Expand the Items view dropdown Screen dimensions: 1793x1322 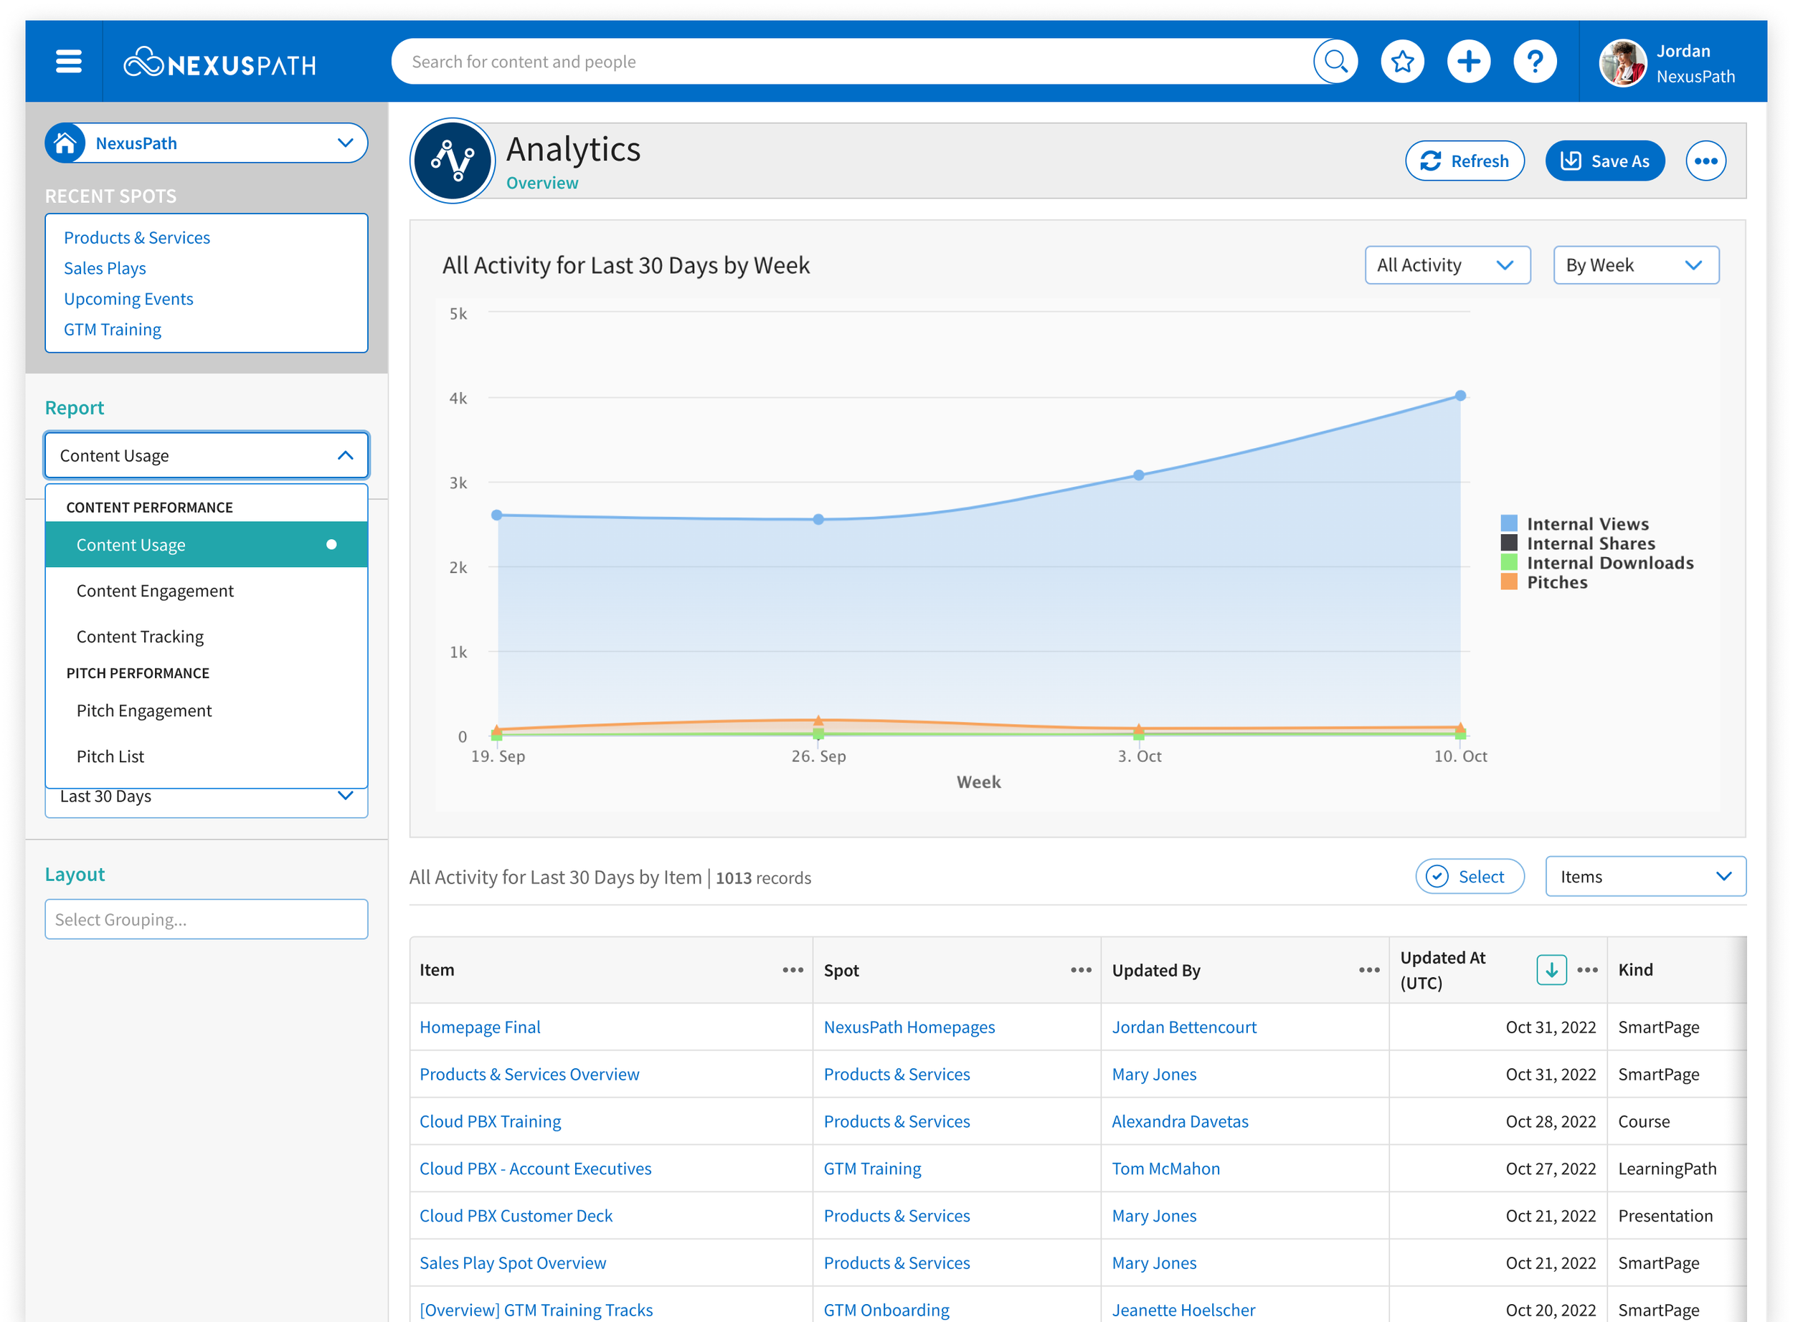click(x=1644, y=877)
